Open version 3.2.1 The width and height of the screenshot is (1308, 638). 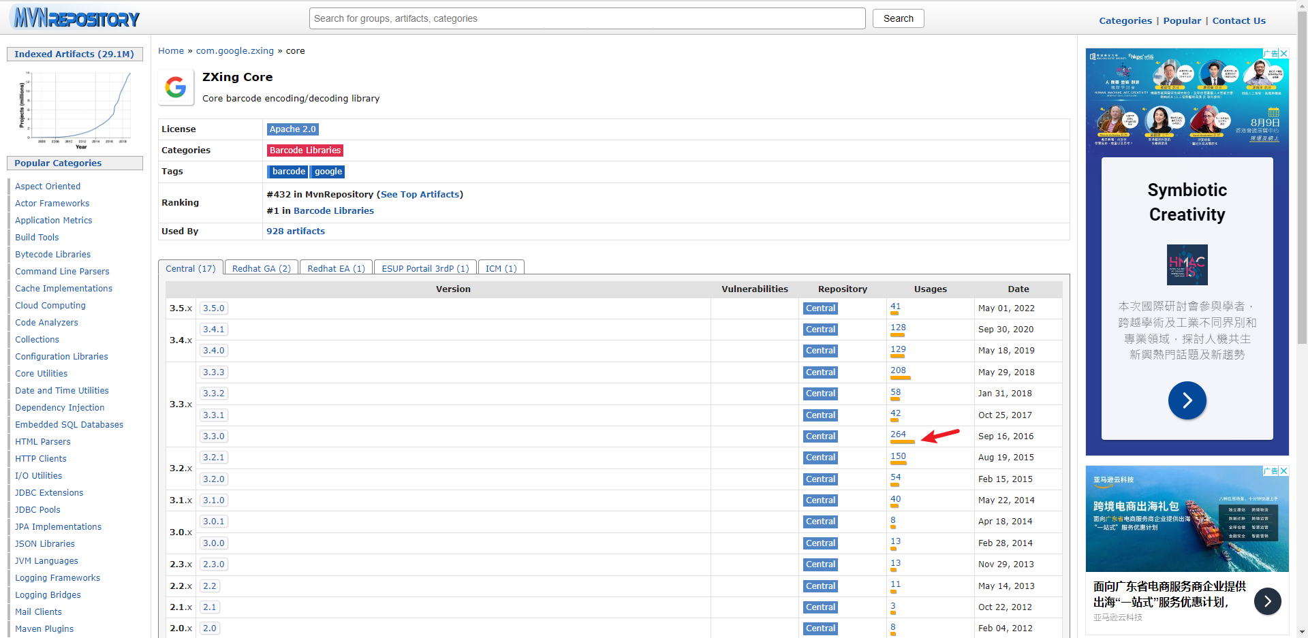214,457
